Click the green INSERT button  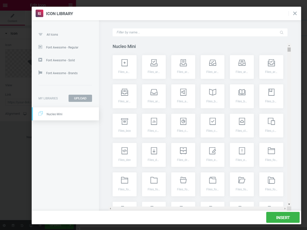click(x=282, y=217)
